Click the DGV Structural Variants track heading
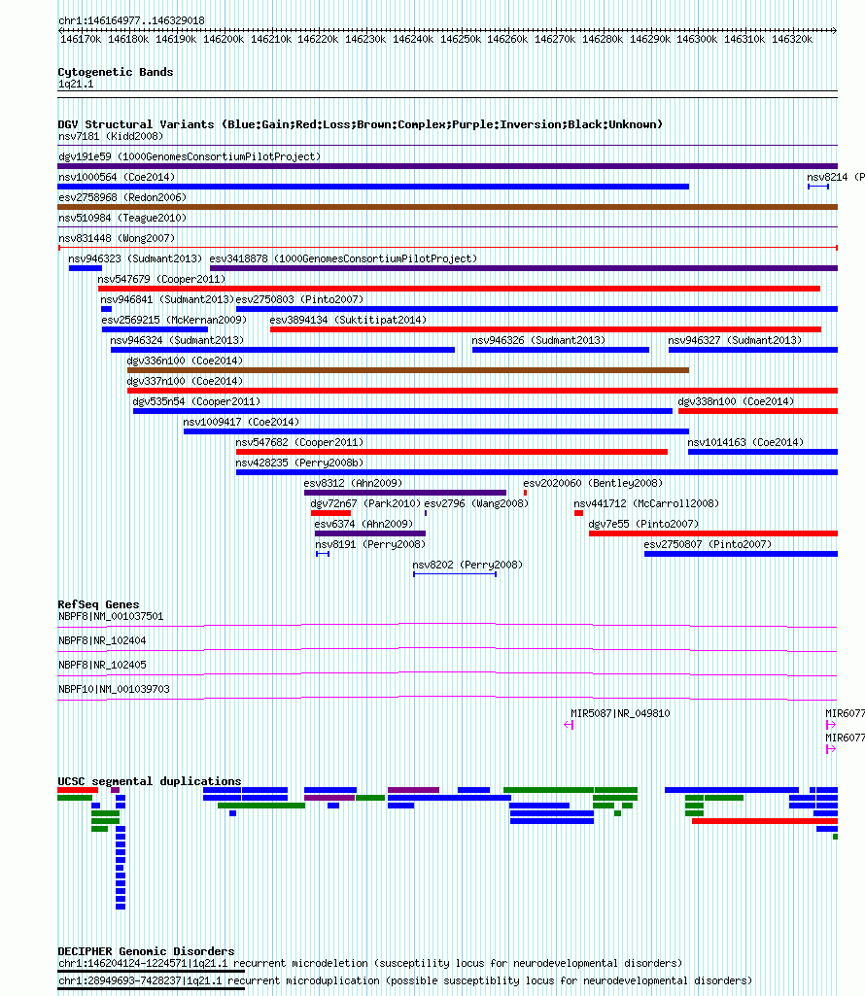This screenshot has width=865, height=996. [x=360, y=123]
